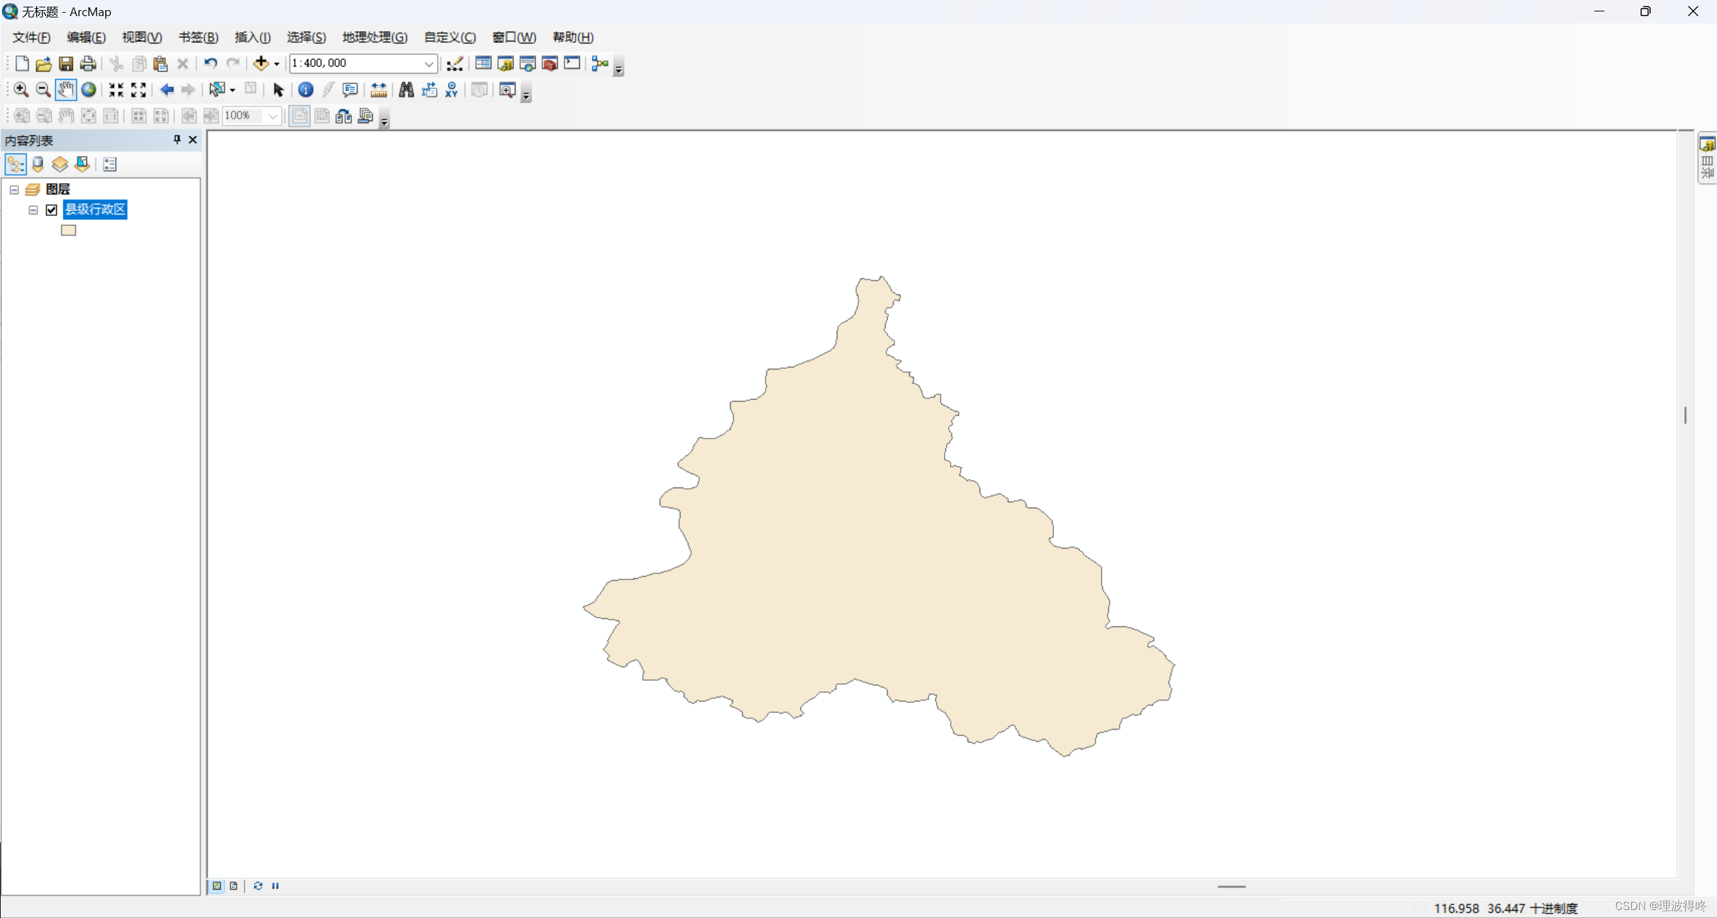This screenshot has height=918, width=1717.
Task: Select the Identify tool
Action: [306, 90]
